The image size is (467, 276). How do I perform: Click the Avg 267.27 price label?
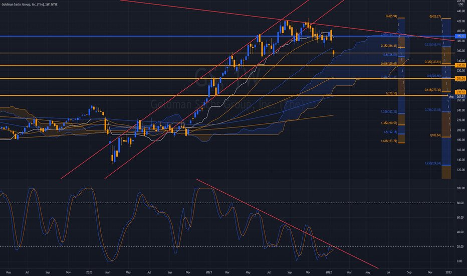click(x=457, y=97)
